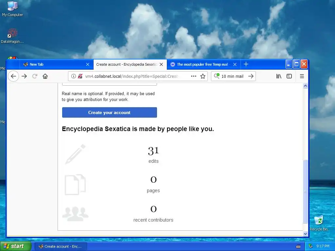Click the page scrollbar up arrow

[305, 86]
